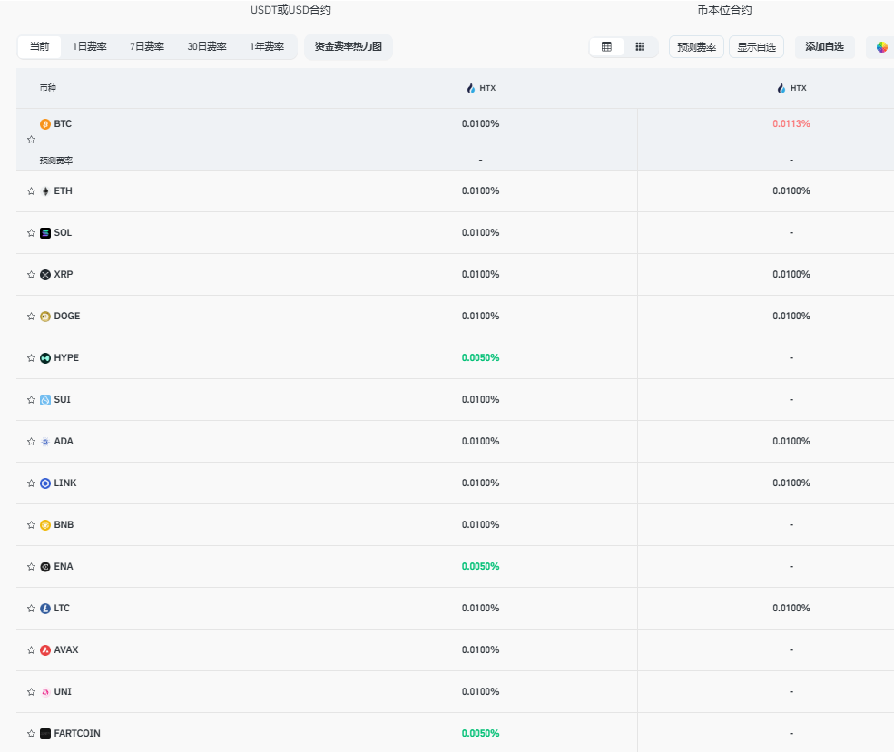Click the 显示自选 button
The height and width of the screenshot is (752, 894).
pos(756,47)
